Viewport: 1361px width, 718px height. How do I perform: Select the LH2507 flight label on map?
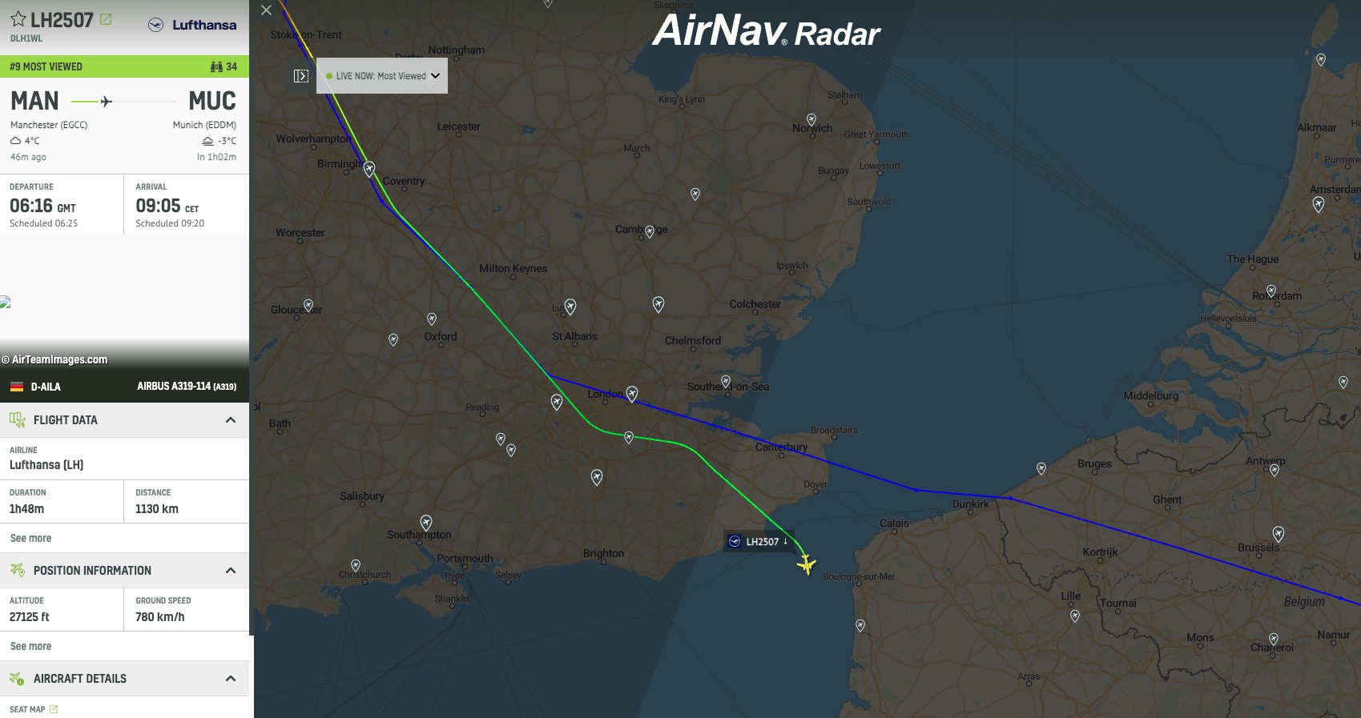point(759,542)
